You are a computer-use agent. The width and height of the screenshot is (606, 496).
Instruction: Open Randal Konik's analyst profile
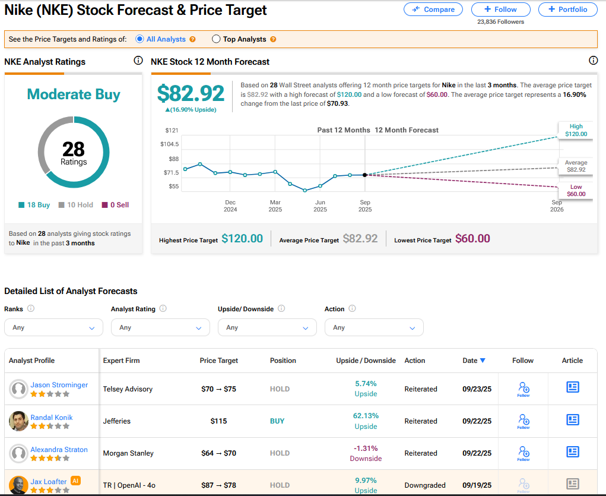coord(52,418)
